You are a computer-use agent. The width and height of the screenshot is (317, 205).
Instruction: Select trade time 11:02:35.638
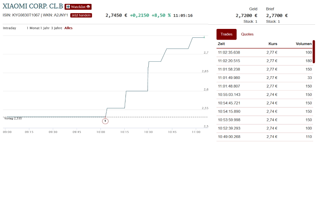229,52
